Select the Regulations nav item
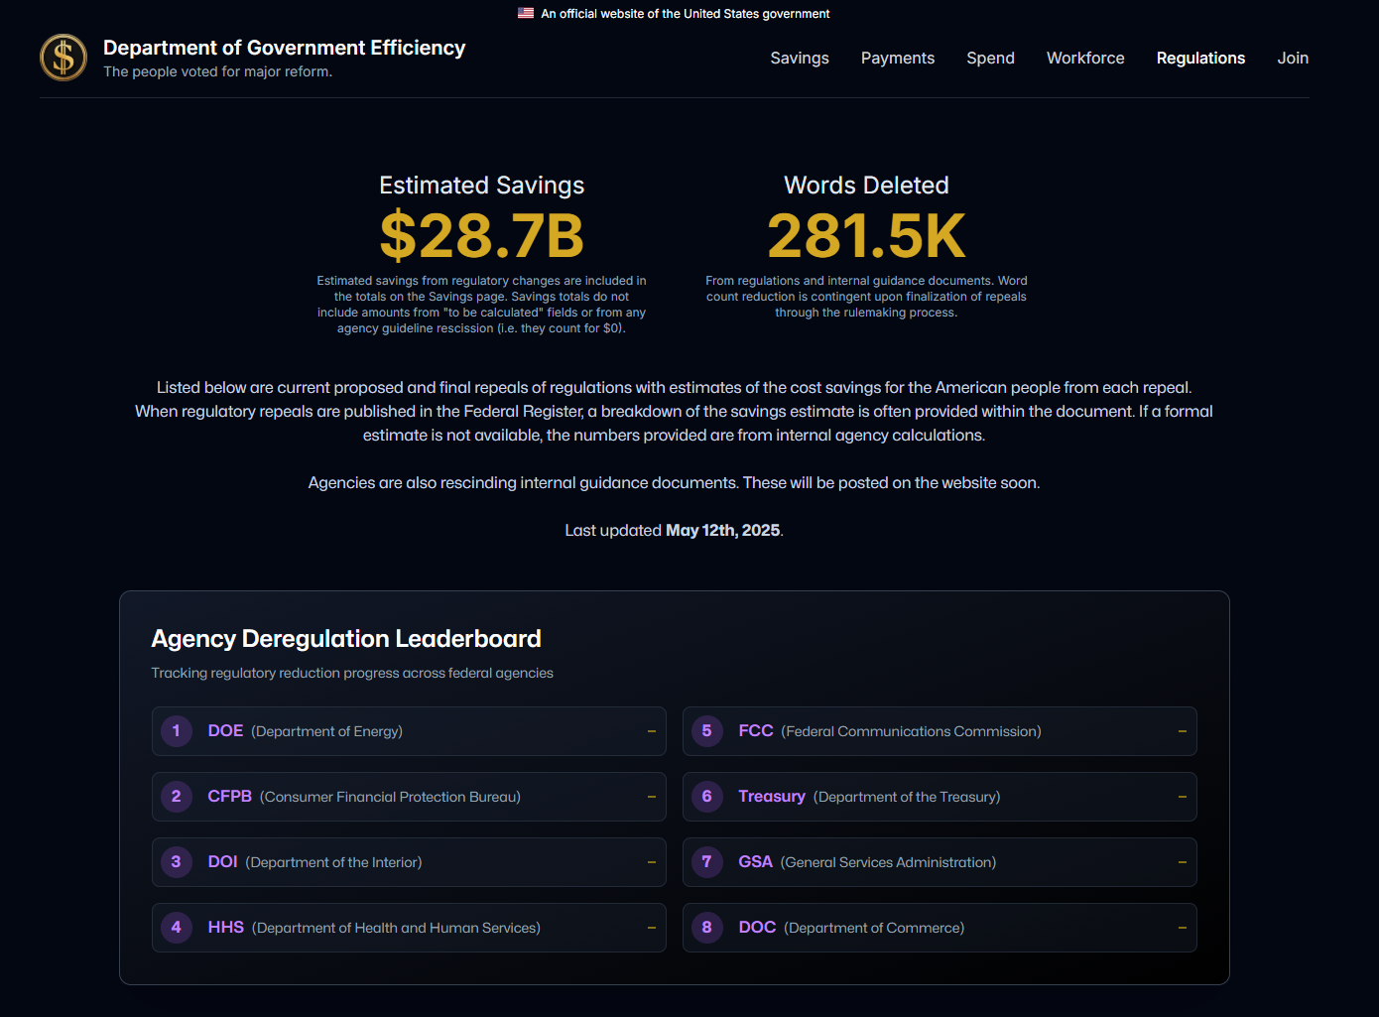1379x1017 pixels. pyautogui.click(x=1200, y=58)
